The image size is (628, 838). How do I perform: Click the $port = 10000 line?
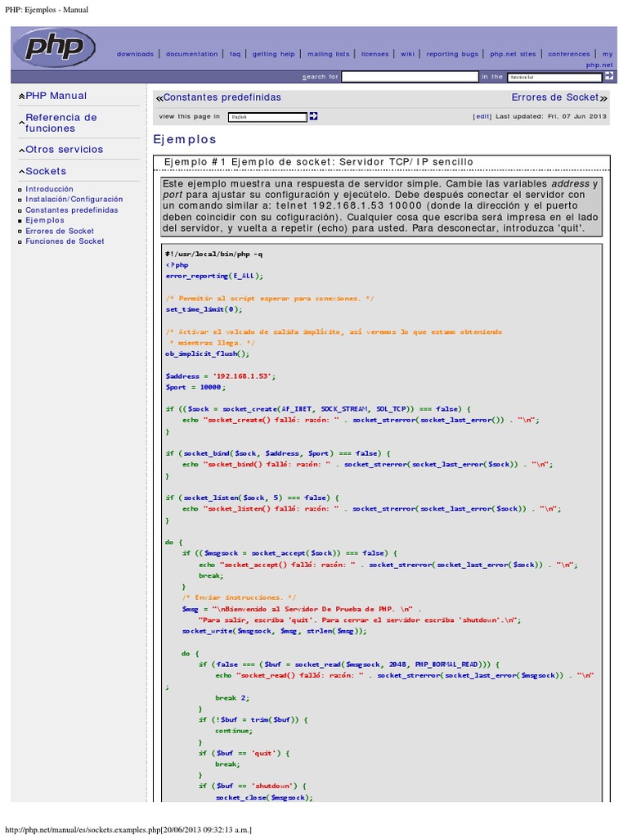[x=195, y=387]
